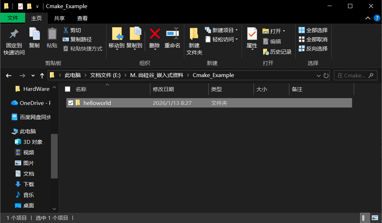The height and width of the screenshot is (223, 382).
Task: Click the 固定到快速访问 pin icon
Action: [x=14, y=34]
